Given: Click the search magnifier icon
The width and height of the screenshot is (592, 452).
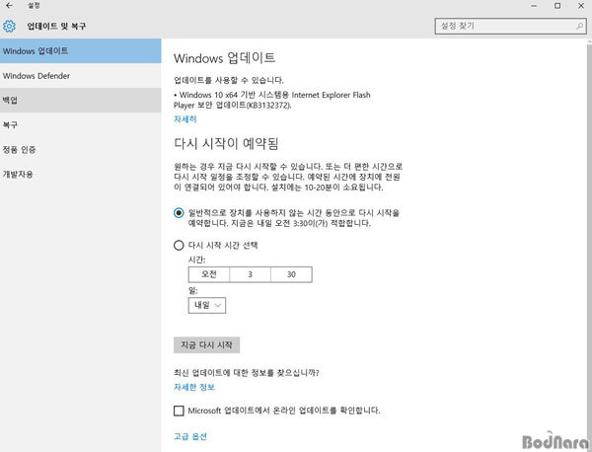Looking at the screenshot, I should (579, 26).
